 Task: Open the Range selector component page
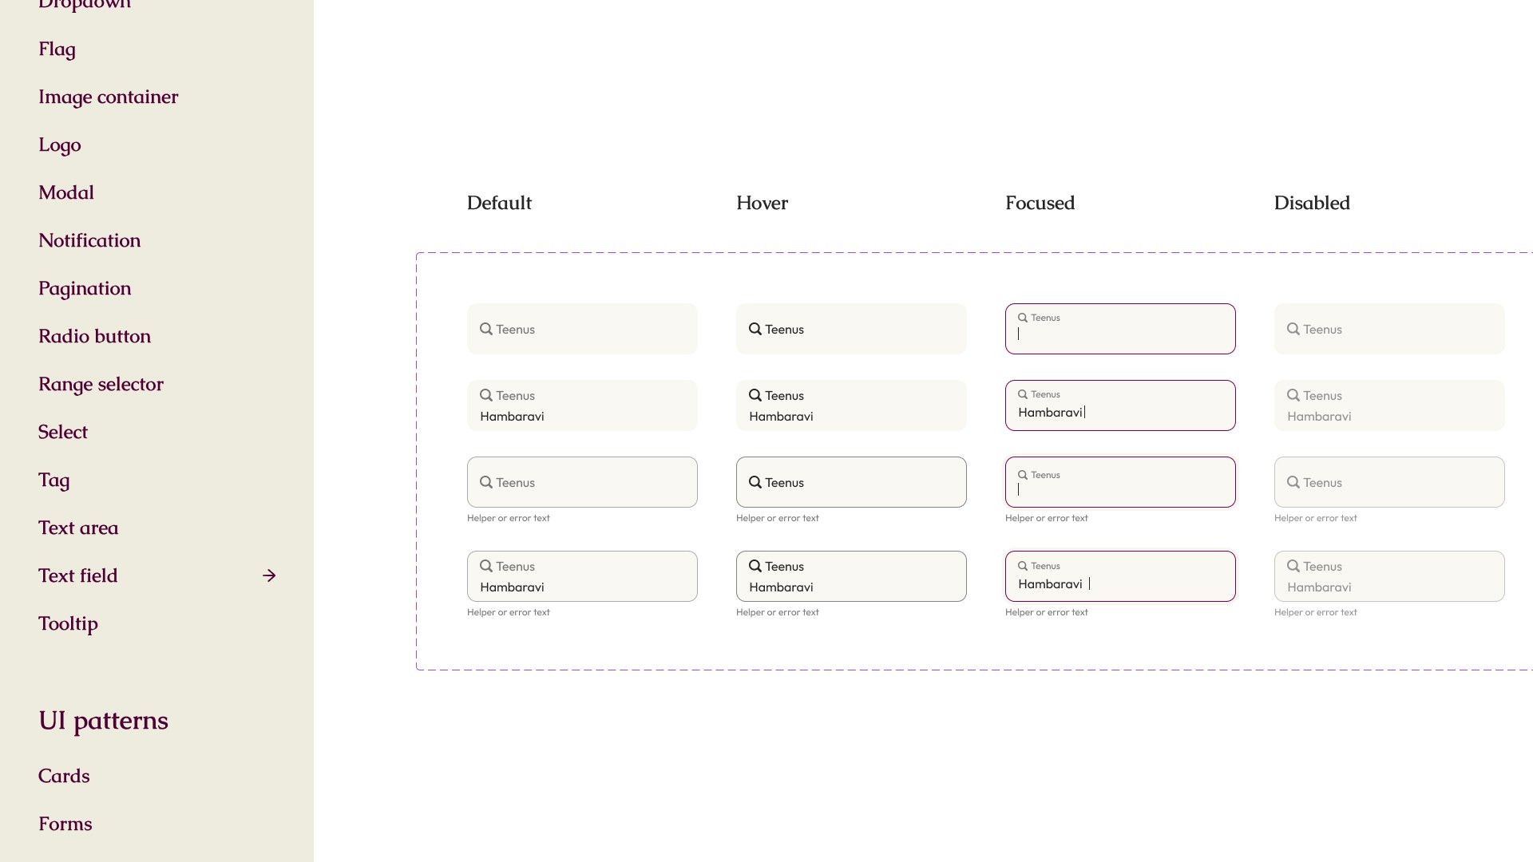(101, 384)
